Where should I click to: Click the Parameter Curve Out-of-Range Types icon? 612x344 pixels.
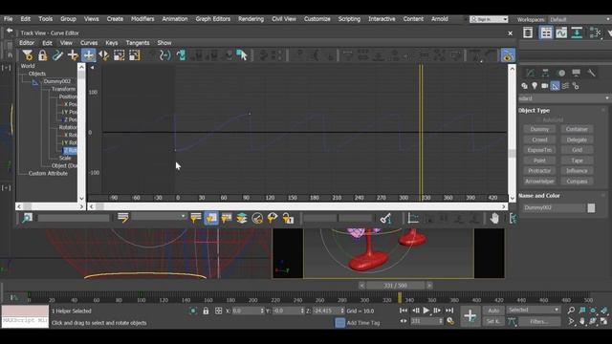pos(165,55)
